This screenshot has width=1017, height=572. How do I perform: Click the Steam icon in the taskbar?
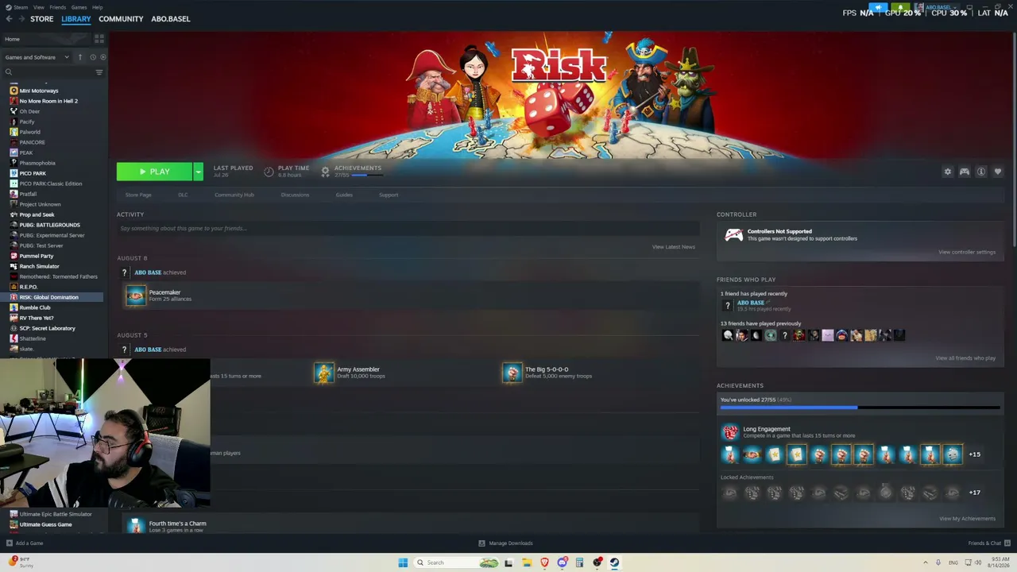point(615,562)
